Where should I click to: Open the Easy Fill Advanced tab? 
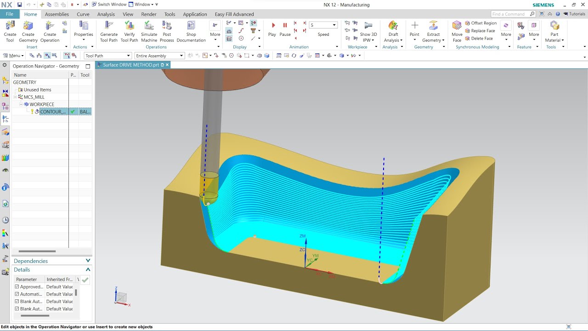point(234,14)
